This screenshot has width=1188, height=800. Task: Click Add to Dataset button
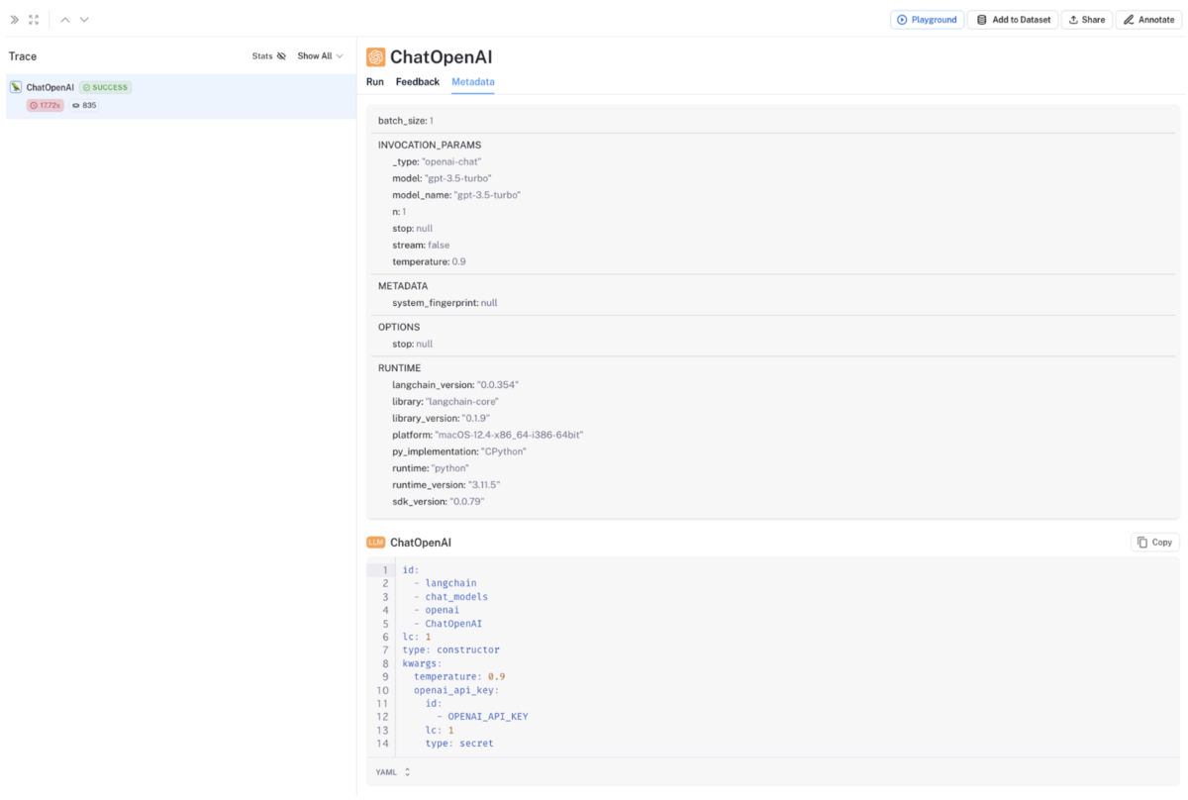point(1013,19)
